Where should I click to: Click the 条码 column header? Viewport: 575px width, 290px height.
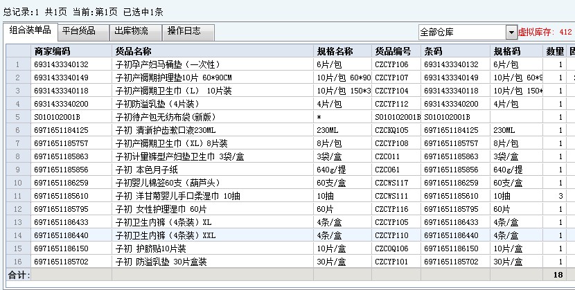click(455, 51)
